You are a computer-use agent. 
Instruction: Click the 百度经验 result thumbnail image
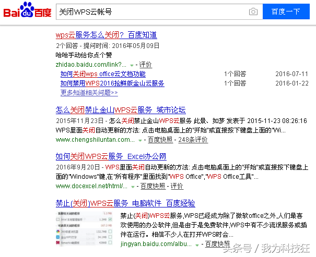click(84, 228)
